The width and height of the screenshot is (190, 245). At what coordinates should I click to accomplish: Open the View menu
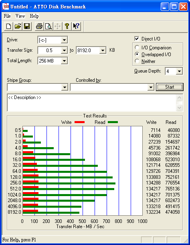coord(20,16)
